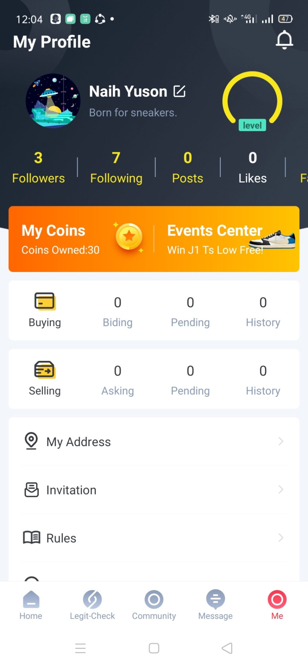Edit profile name pencil icon
This screenshot has width=308, height=667.
pos(180,91)
